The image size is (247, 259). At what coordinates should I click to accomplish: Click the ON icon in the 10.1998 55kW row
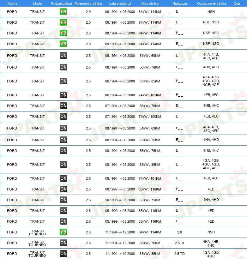63,200
